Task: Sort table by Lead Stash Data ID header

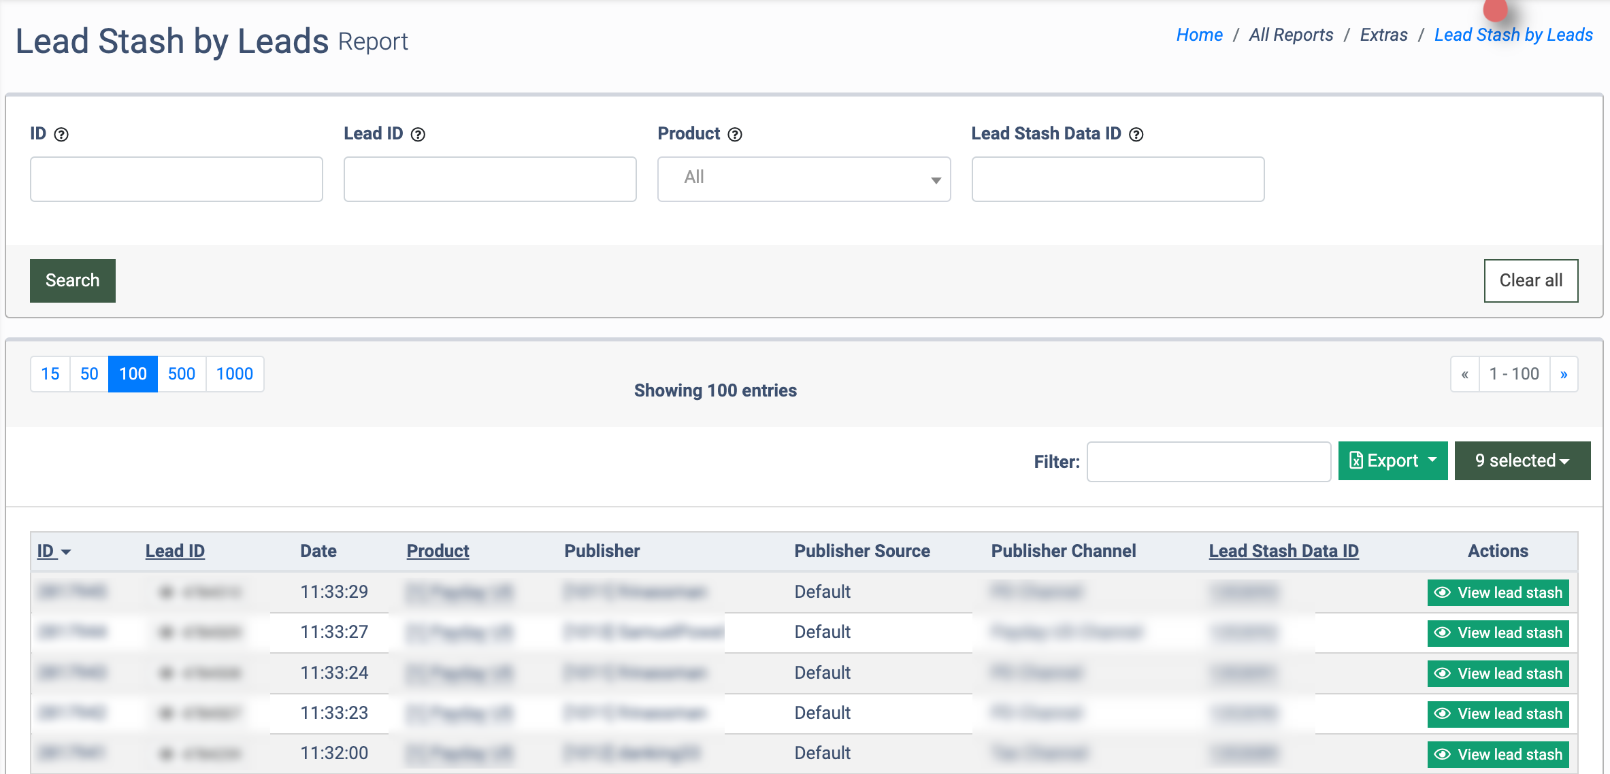Action: 1283,551
